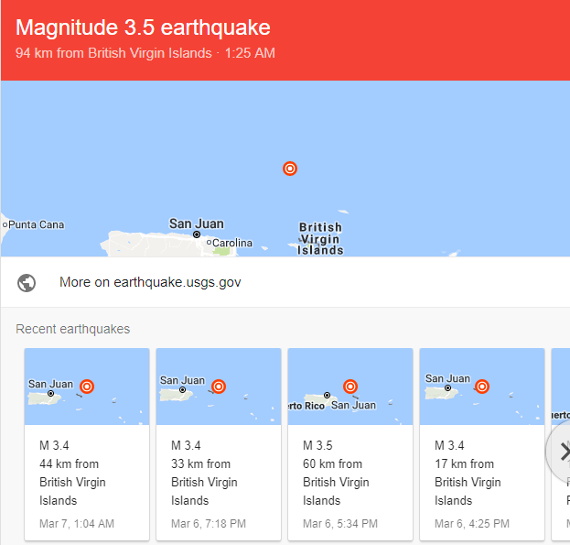Click epicenter marker in Mar 6 4:25 PM card
The height and width of the screenshot is (545, 570).
point(482,387)
